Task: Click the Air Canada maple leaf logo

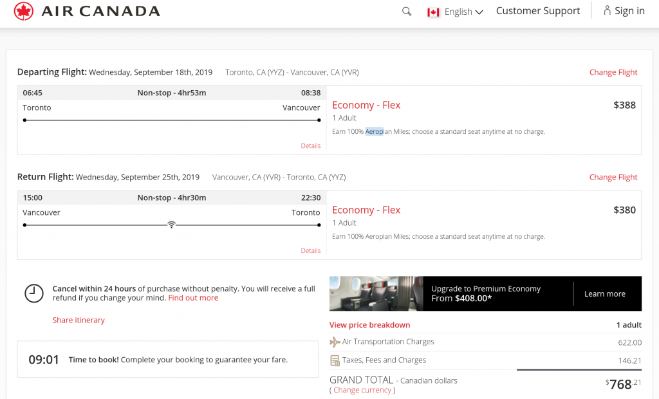Action: point(23,11)
